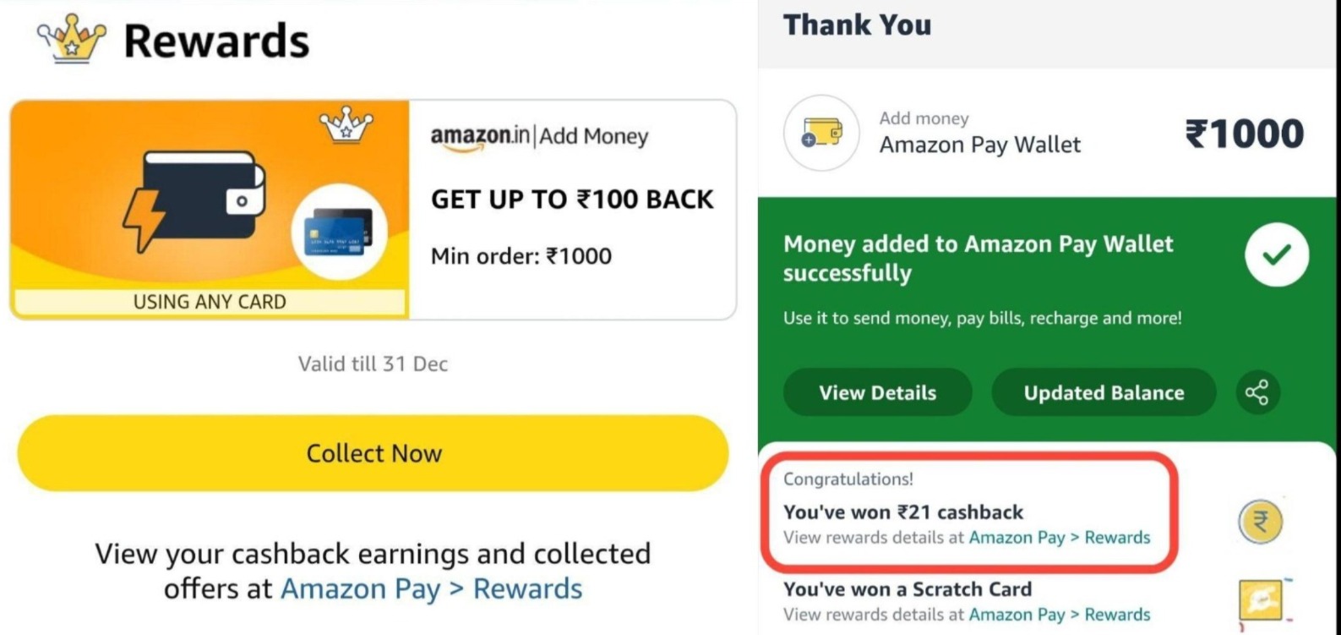Tap the share icon beside Updated Balance
1341x635 pixels.
[1257, 392]
